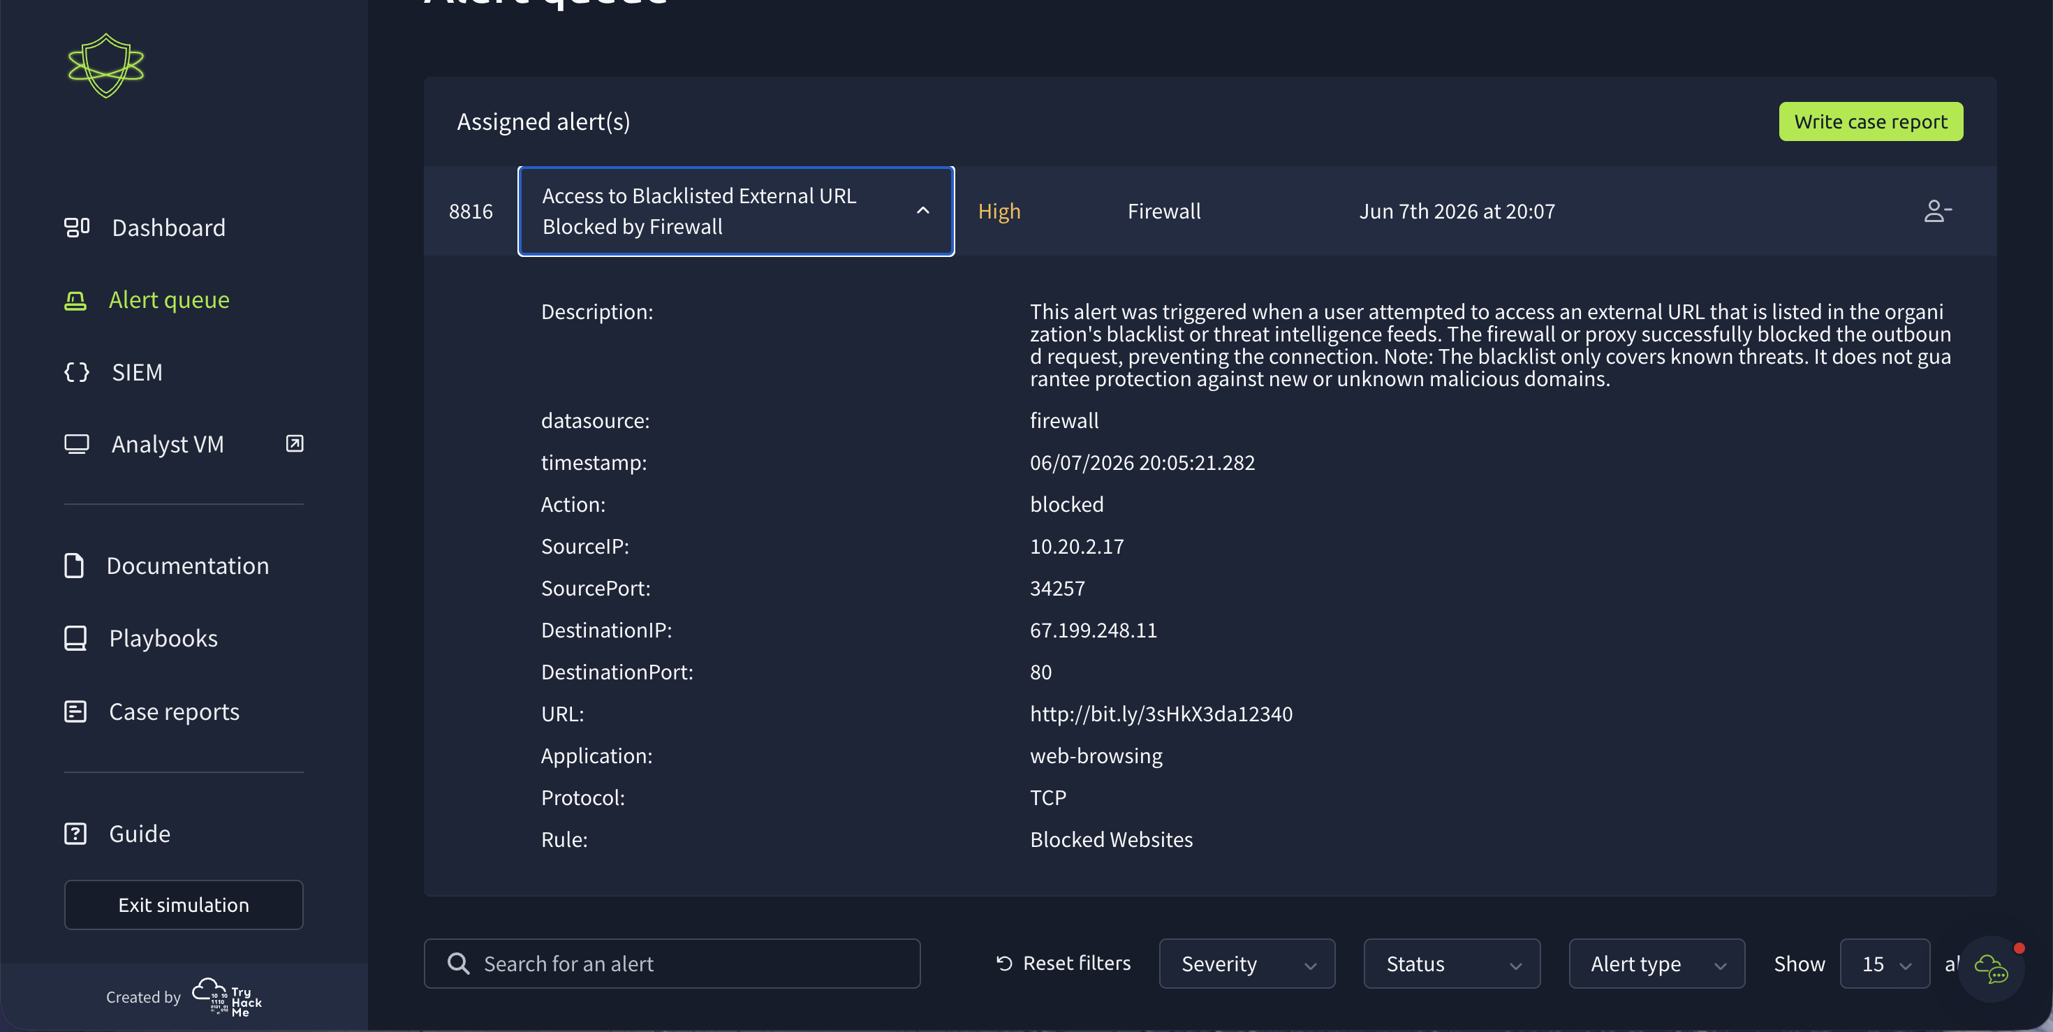Click Protocol value TCP
This screenshot has width=2053, height=1032.
[1048, 797]
